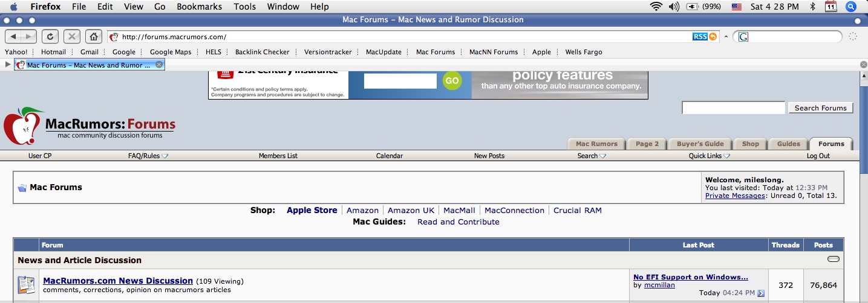
Task: Expand the tab list arrow at tab bar left
Action: click(7, 65)
